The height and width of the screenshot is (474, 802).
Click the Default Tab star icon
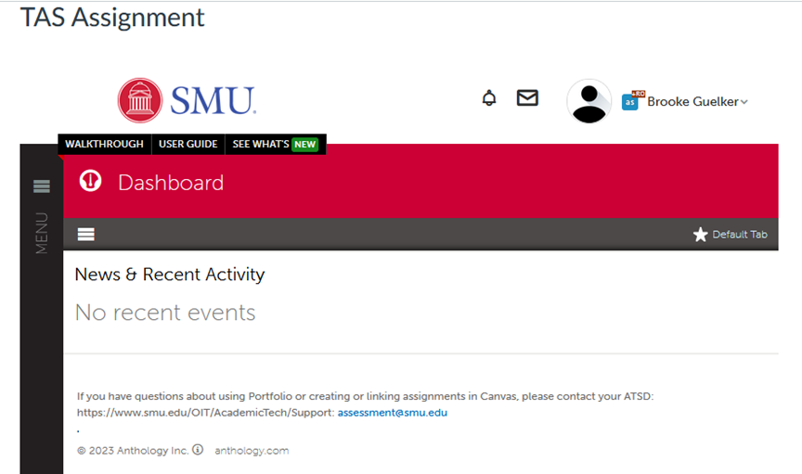click(701, 235)
